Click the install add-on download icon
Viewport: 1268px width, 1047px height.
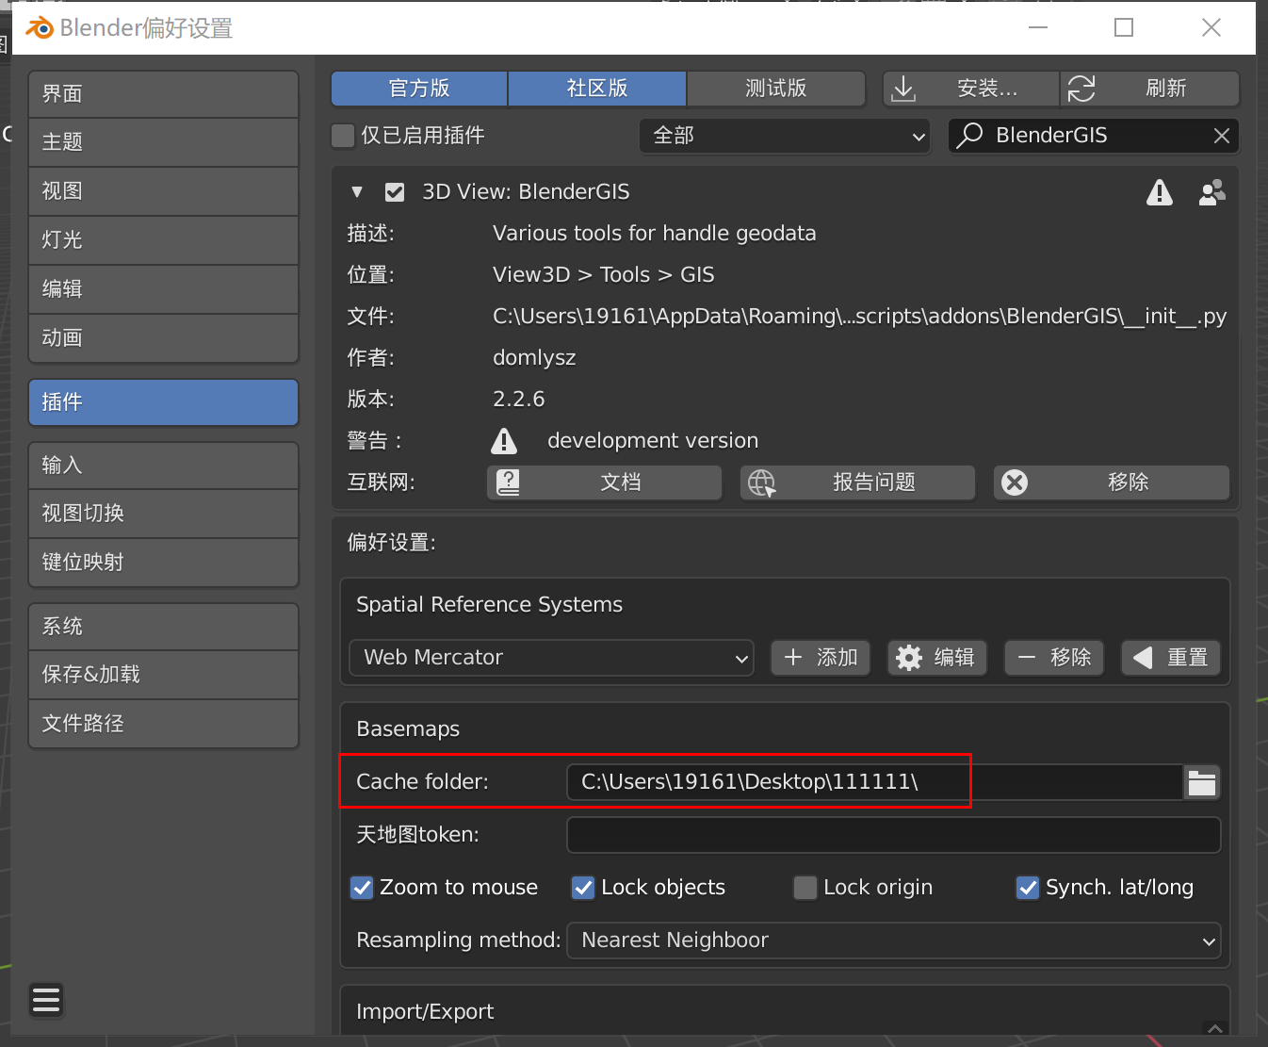point(903,89)
